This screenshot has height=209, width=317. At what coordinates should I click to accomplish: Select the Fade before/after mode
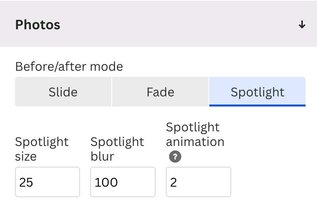click(160, 92)
